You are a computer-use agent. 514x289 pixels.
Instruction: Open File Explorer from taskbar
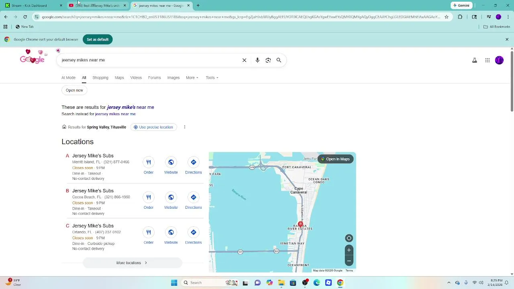point(281,283)
